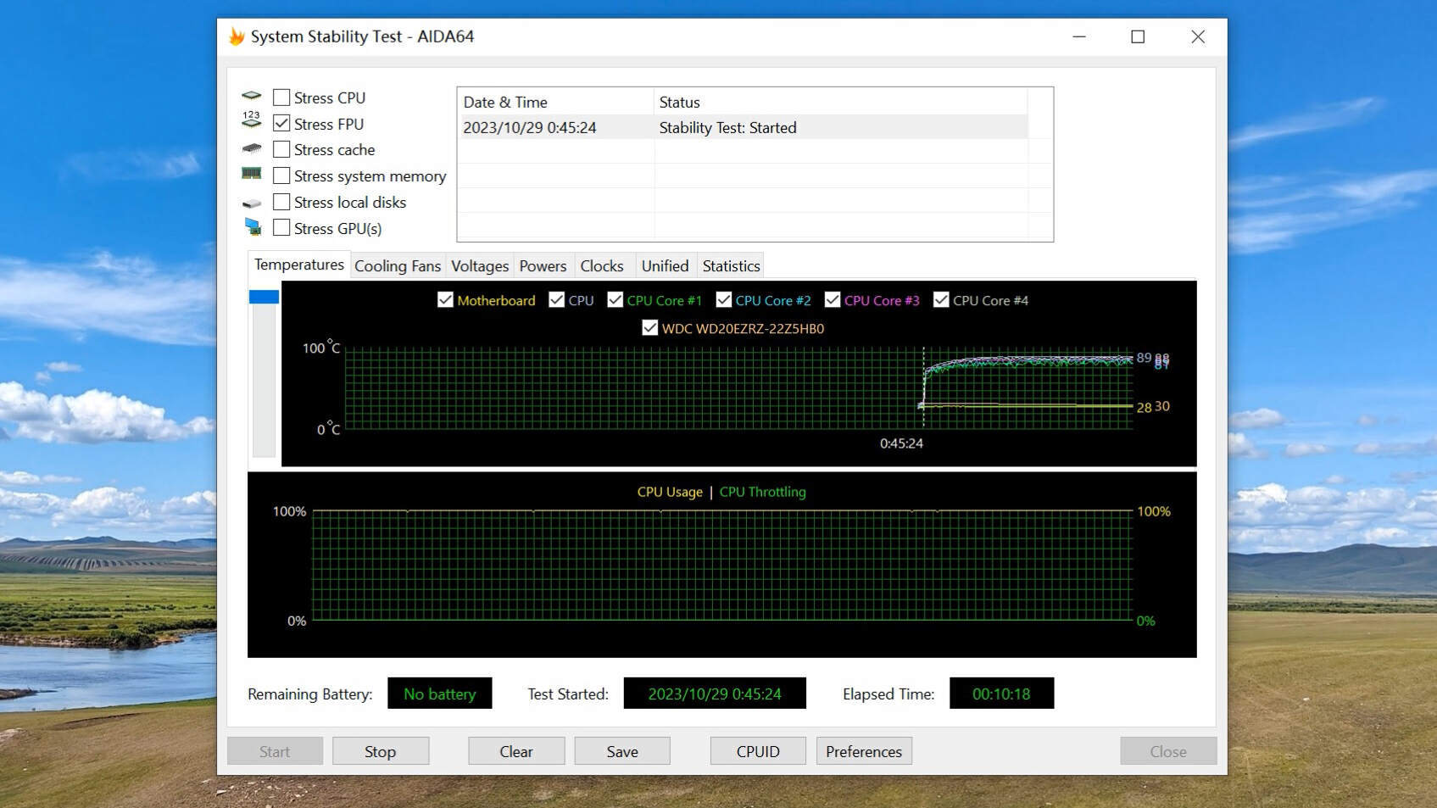Open the CPUID panel button

tap(758, 751)
